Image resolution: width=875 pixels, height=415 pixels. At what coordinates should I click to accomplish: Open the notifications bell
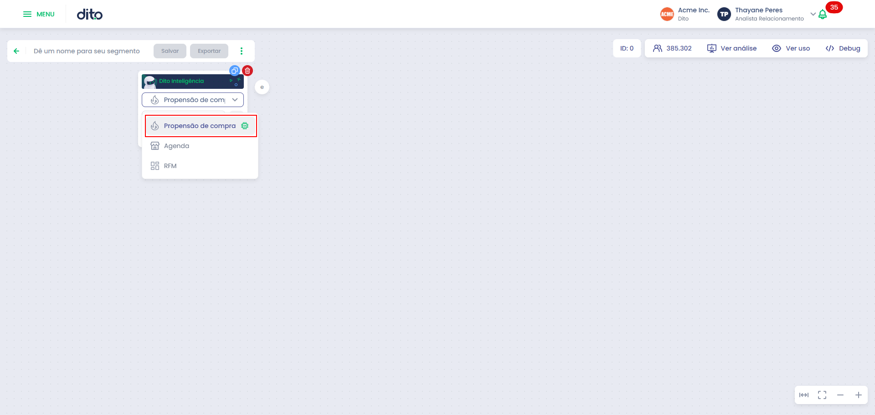click(823, 15)
